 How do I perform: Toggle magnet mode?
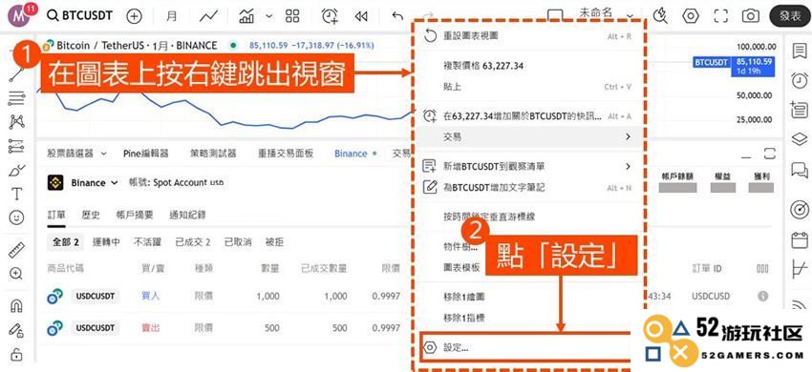(16, 307)
